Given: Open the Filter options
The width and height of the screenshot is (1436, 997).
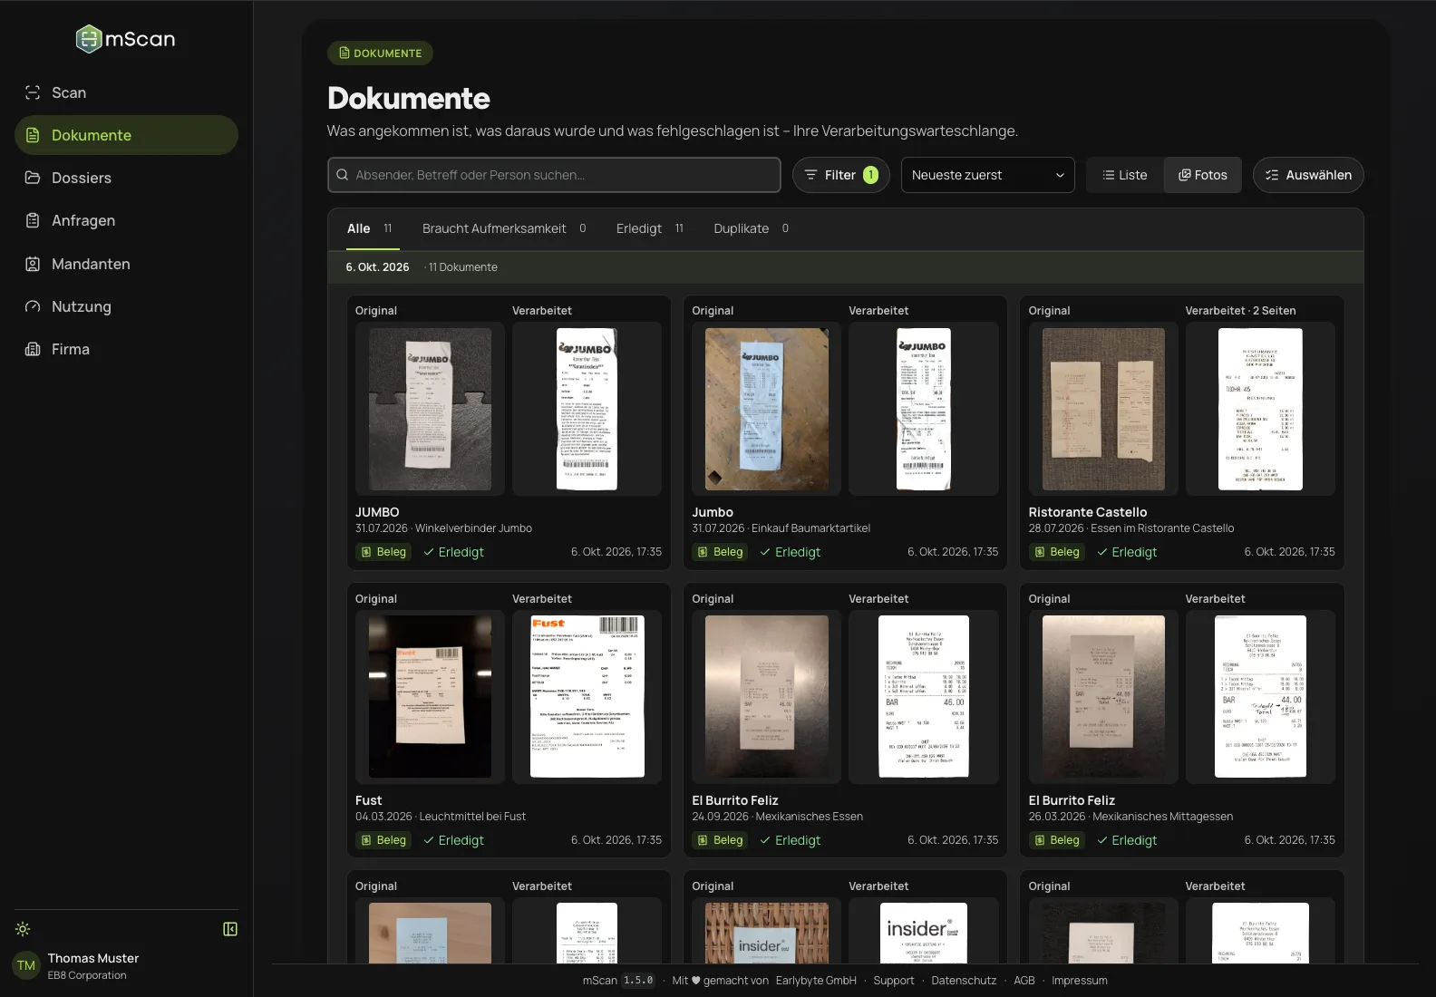Looking at the screenshot, I should tap(841, 175).
